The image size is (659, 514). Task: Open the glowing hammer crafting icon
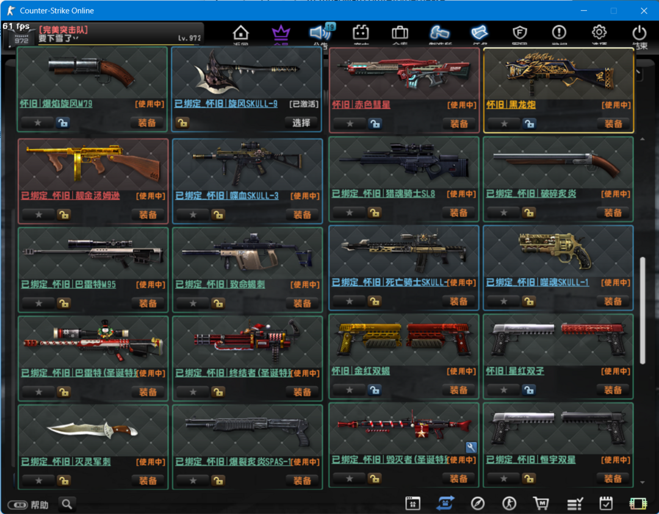point(439,32)
